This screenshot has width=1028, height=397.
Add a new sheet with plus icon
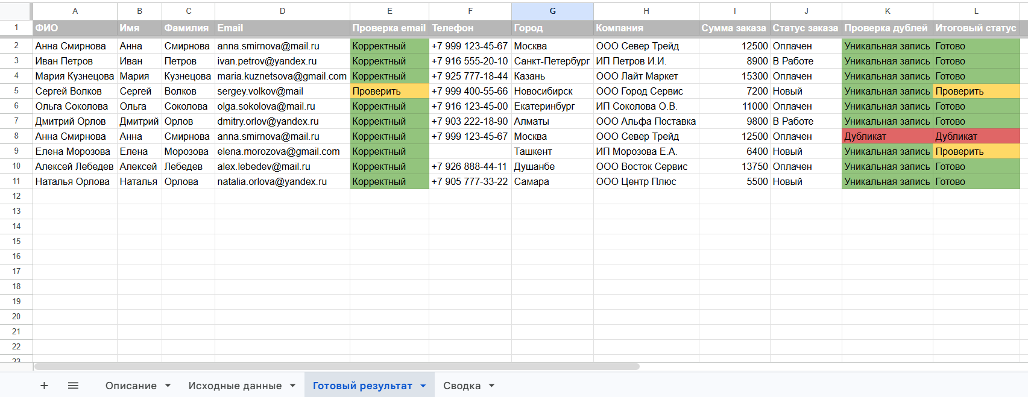click(x=44, y=386)
